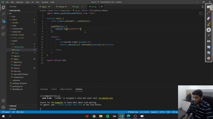The height and width of the screenshot is (119, 213).
Task: Open the line width annotation option
Action: click(x=209, y=41)
